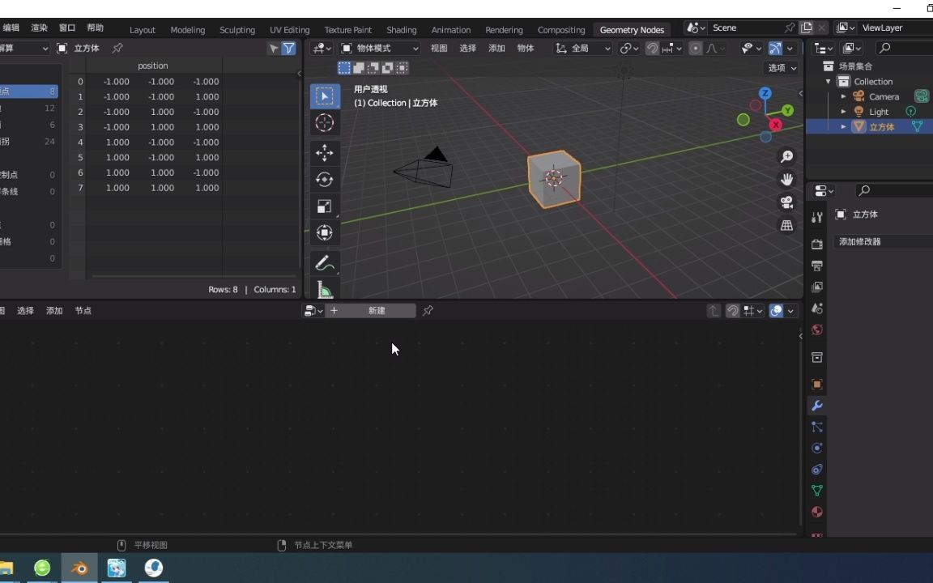Viewport: 933px width, 583px height.
Task: Switch to the Shading workspace tab
Action: point(401,29)
